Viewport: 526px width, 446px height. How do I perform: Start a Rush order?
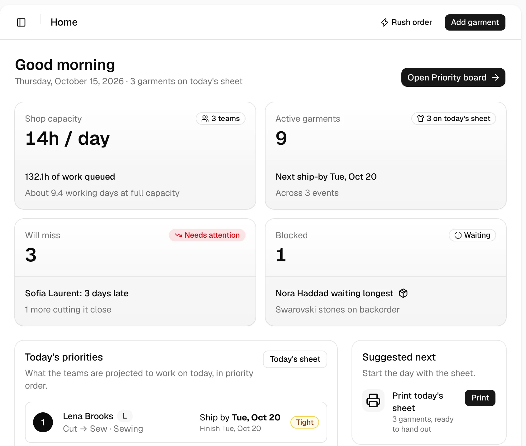[406, 22]
